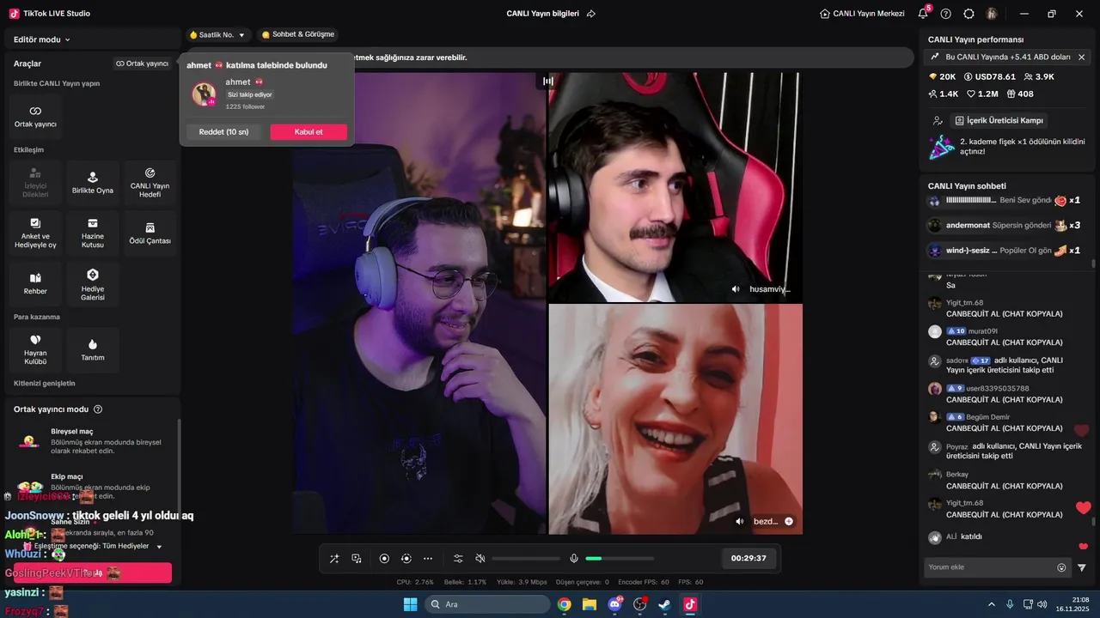
Task: Open Steam from the taskbar
Action: pyautogui.click(x=664, y=604)
